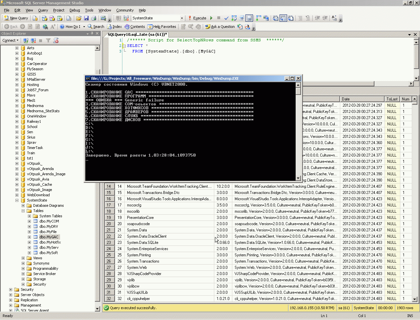This screenshot has width=420, height=320.
Task: Click the Execute button
Action: [x=197, y=18]
